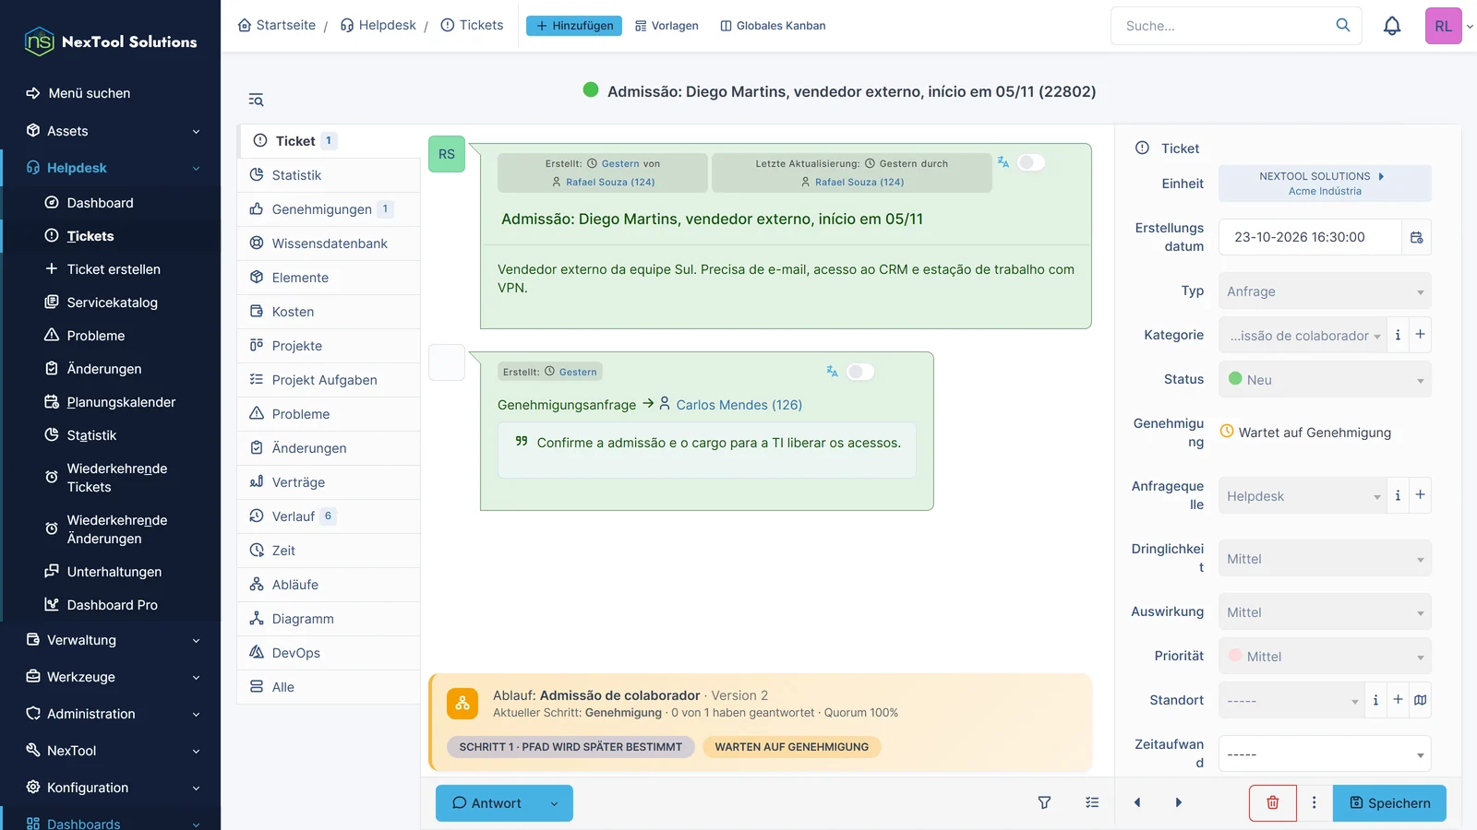Click the Antwort button

tap(486, 803)
